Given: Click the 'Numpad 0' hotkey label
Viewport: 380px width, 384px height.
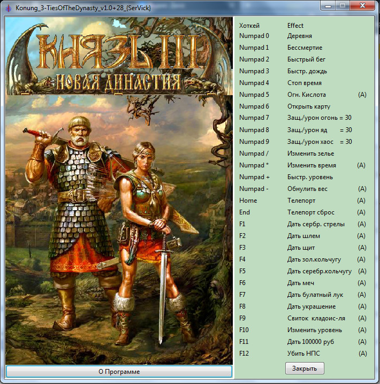Looking at the screenshot, I should click(x=254, y=36).
